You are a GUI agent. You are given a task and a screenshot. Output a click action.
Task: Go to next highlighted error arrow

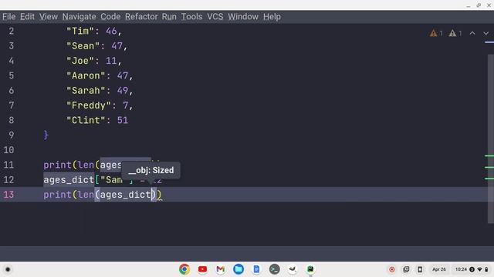click(x=486, y=33)
